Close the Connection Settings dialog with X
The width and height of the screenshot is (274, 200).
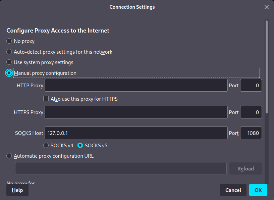point(267,7)
